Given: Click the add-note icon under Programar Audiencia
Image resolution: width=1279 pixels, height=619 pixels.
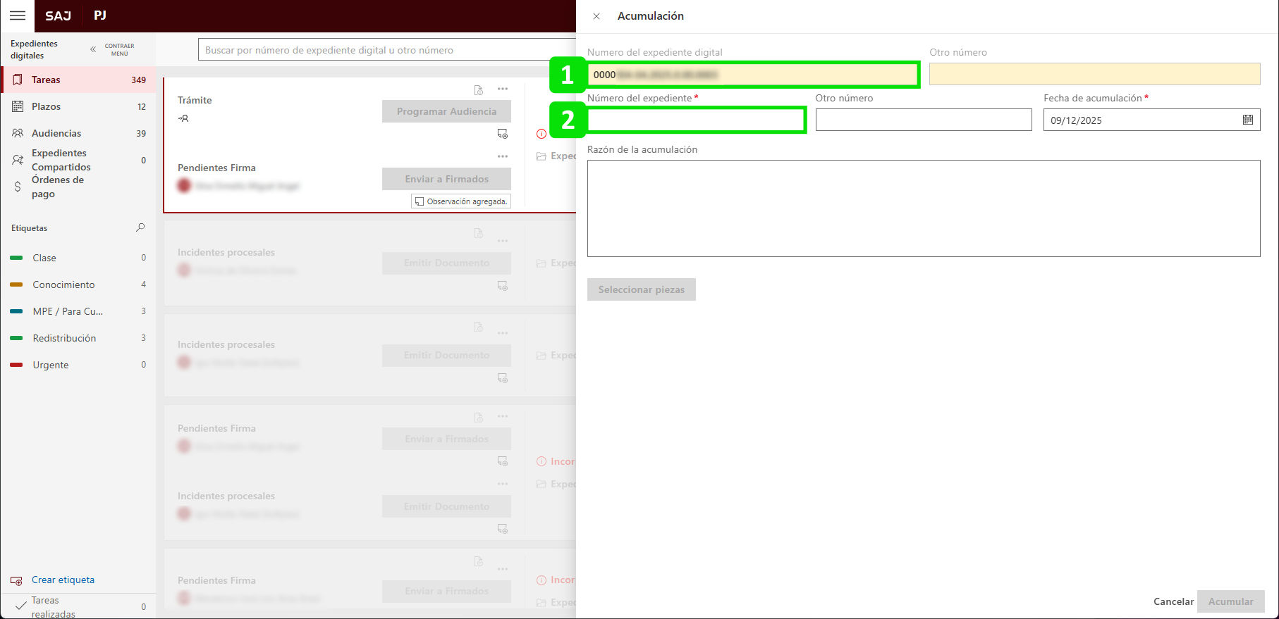Looking at the screenshot, I should point(503,134).
